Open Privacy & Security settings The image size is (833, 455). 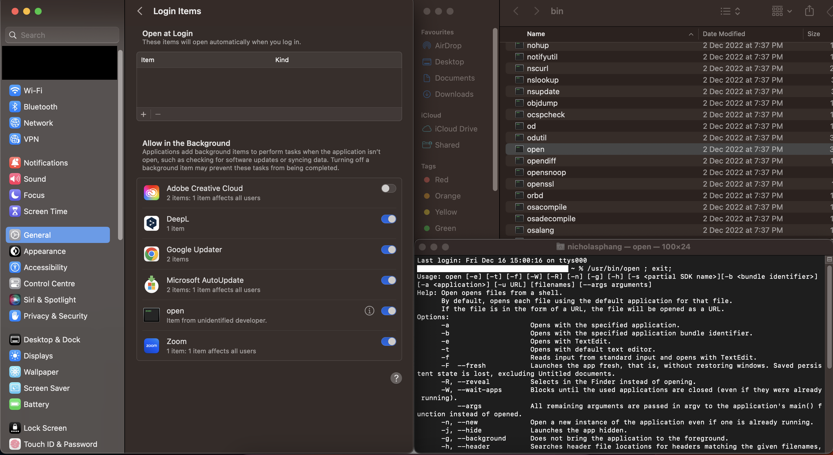[55, 316]
